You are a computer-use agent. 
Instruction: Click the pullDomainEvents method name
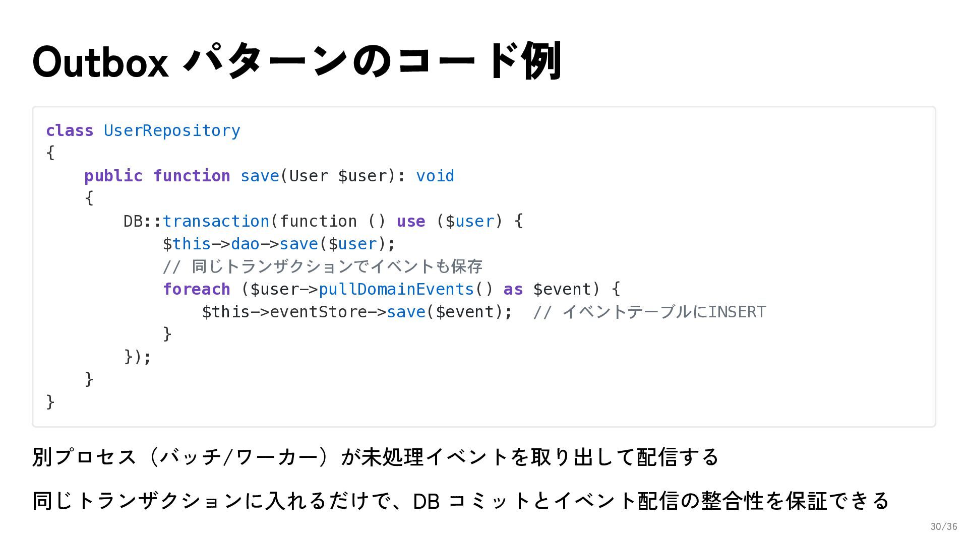coord(396,289)
